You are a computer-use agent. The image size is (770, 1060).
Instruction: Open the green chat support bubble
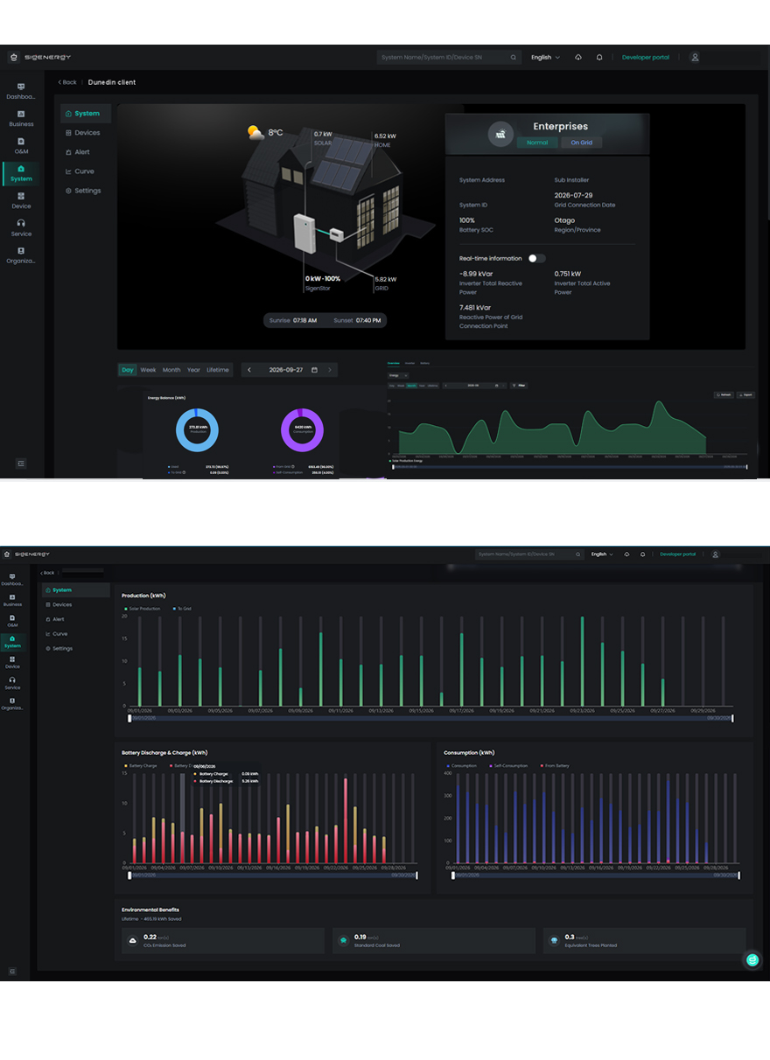coord(752,960)
